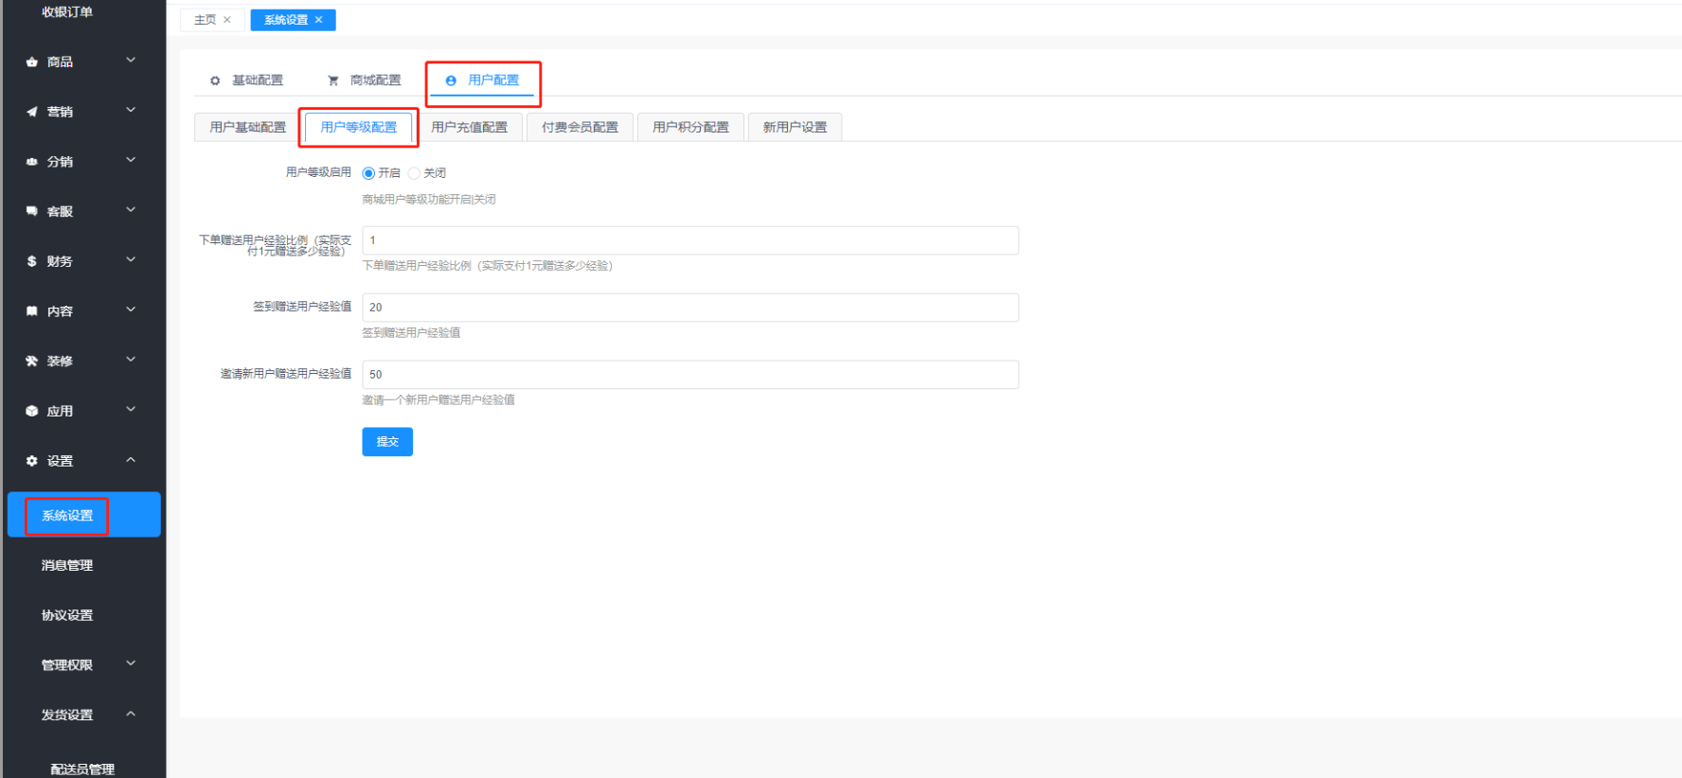The width and height of the screenshot is (1682, 778).
Task: Click the dollar sign icon beside 财务
Action: [32, 261]
